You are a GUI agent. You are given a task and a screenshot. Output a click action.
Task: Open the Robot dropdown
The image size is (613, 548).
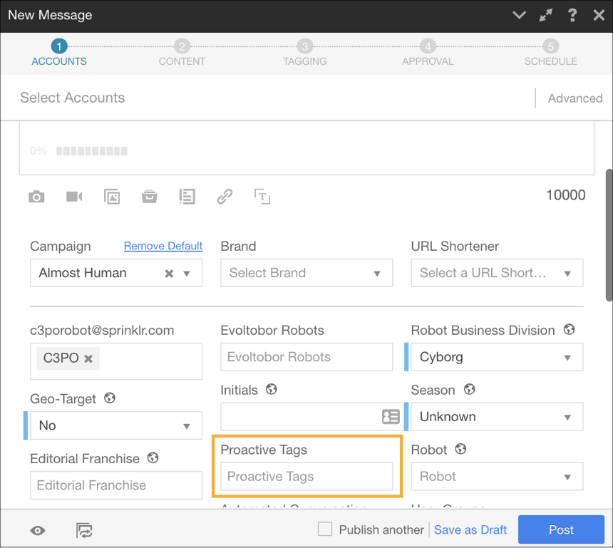pos(497,477)
